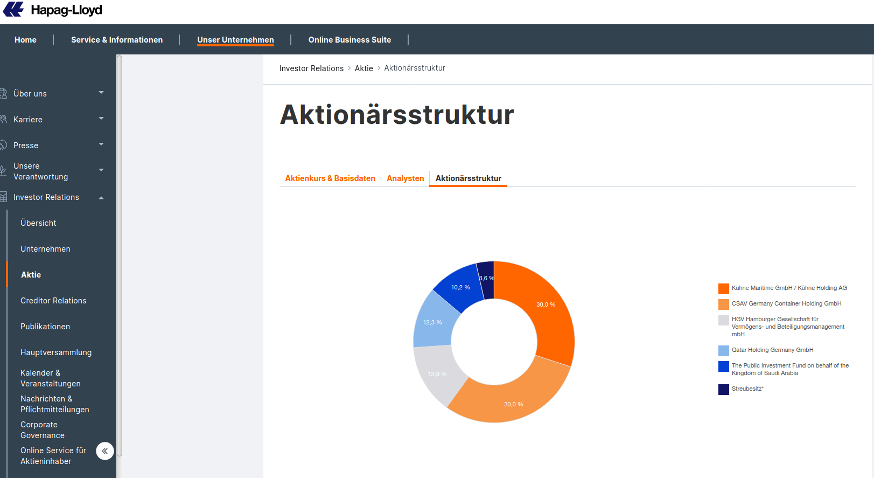874x478 pixels.
Task: Click the Karriere people icon
Action: pos(3,119)
